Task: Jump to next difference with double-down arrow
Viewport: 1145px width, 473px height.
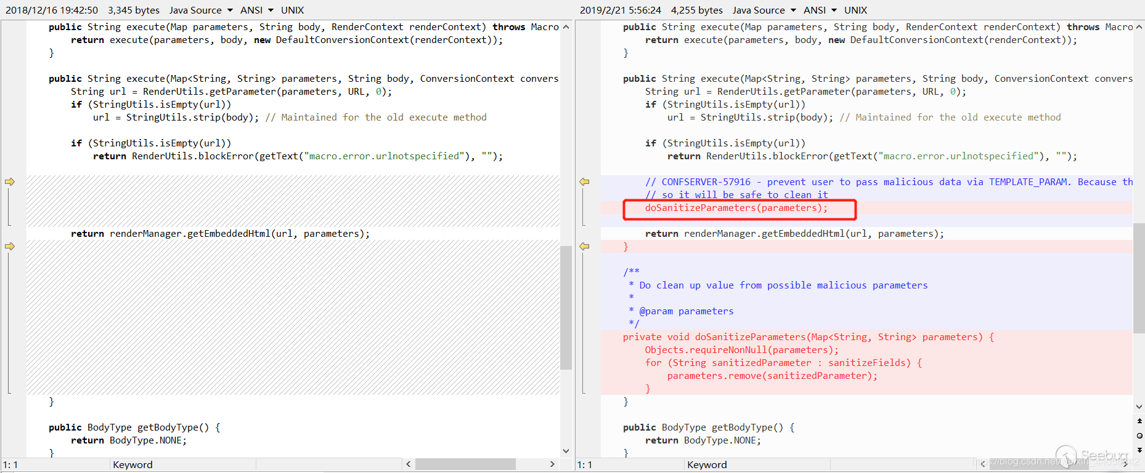Action: click(1139, 450)
